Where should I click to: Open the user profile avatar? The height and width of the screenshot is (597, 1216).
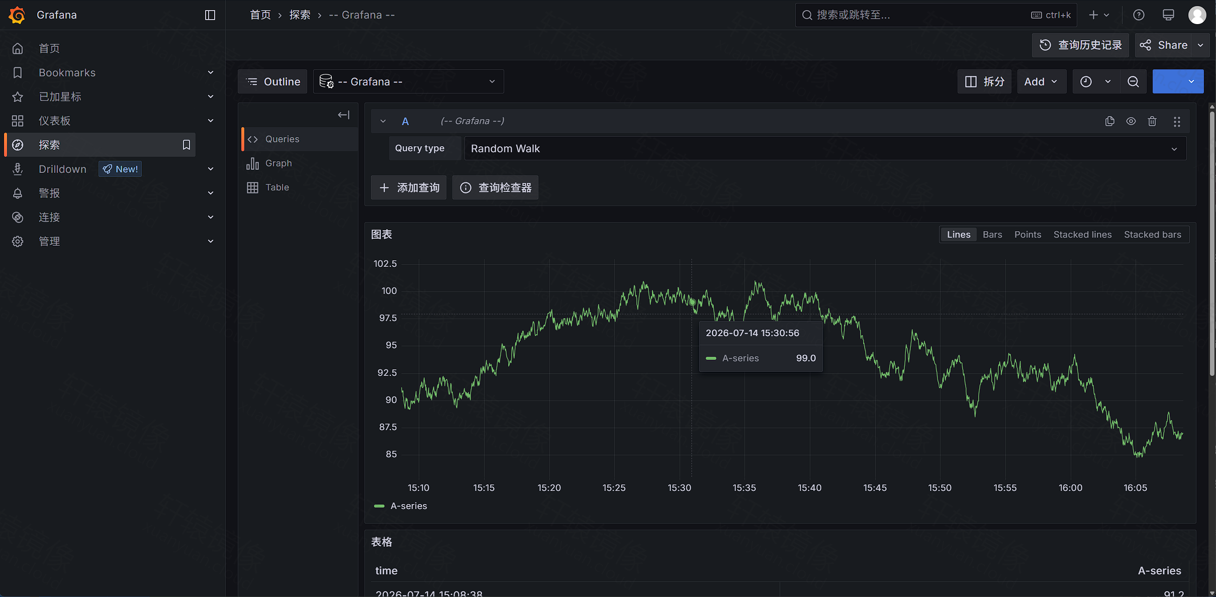click(x=1197, y=15)
